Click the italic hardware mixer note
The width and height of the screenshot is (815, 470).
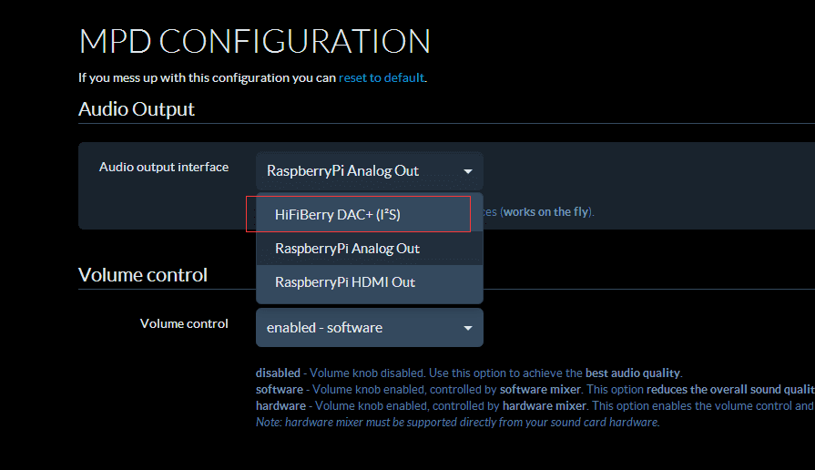click(457, 423)
